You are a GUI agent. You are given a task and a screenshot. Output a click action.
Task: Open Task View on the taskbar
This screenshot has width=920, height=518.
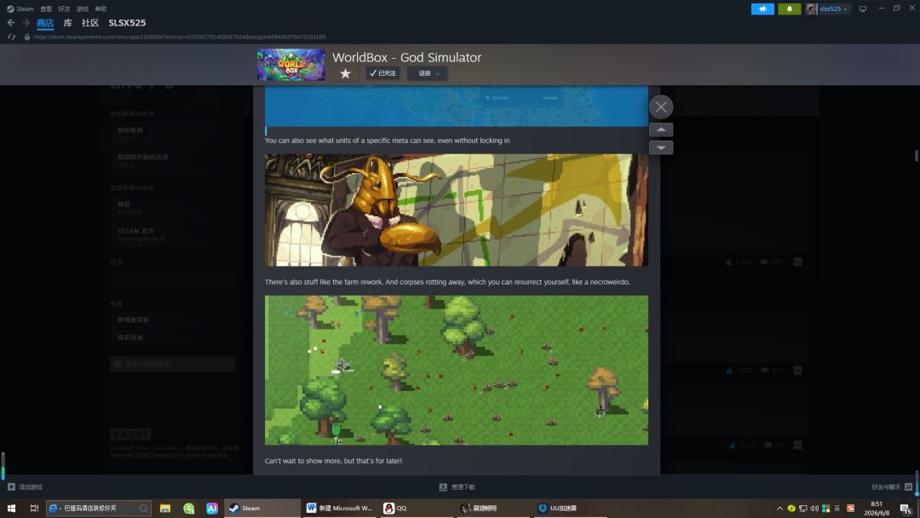pyautogui.click(x=34, y=508)
